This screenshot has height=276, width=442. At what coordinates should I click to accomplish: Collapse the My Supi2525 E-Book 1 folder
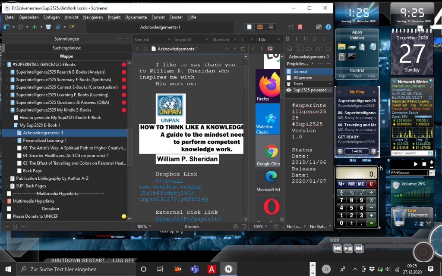coord(10,125)
